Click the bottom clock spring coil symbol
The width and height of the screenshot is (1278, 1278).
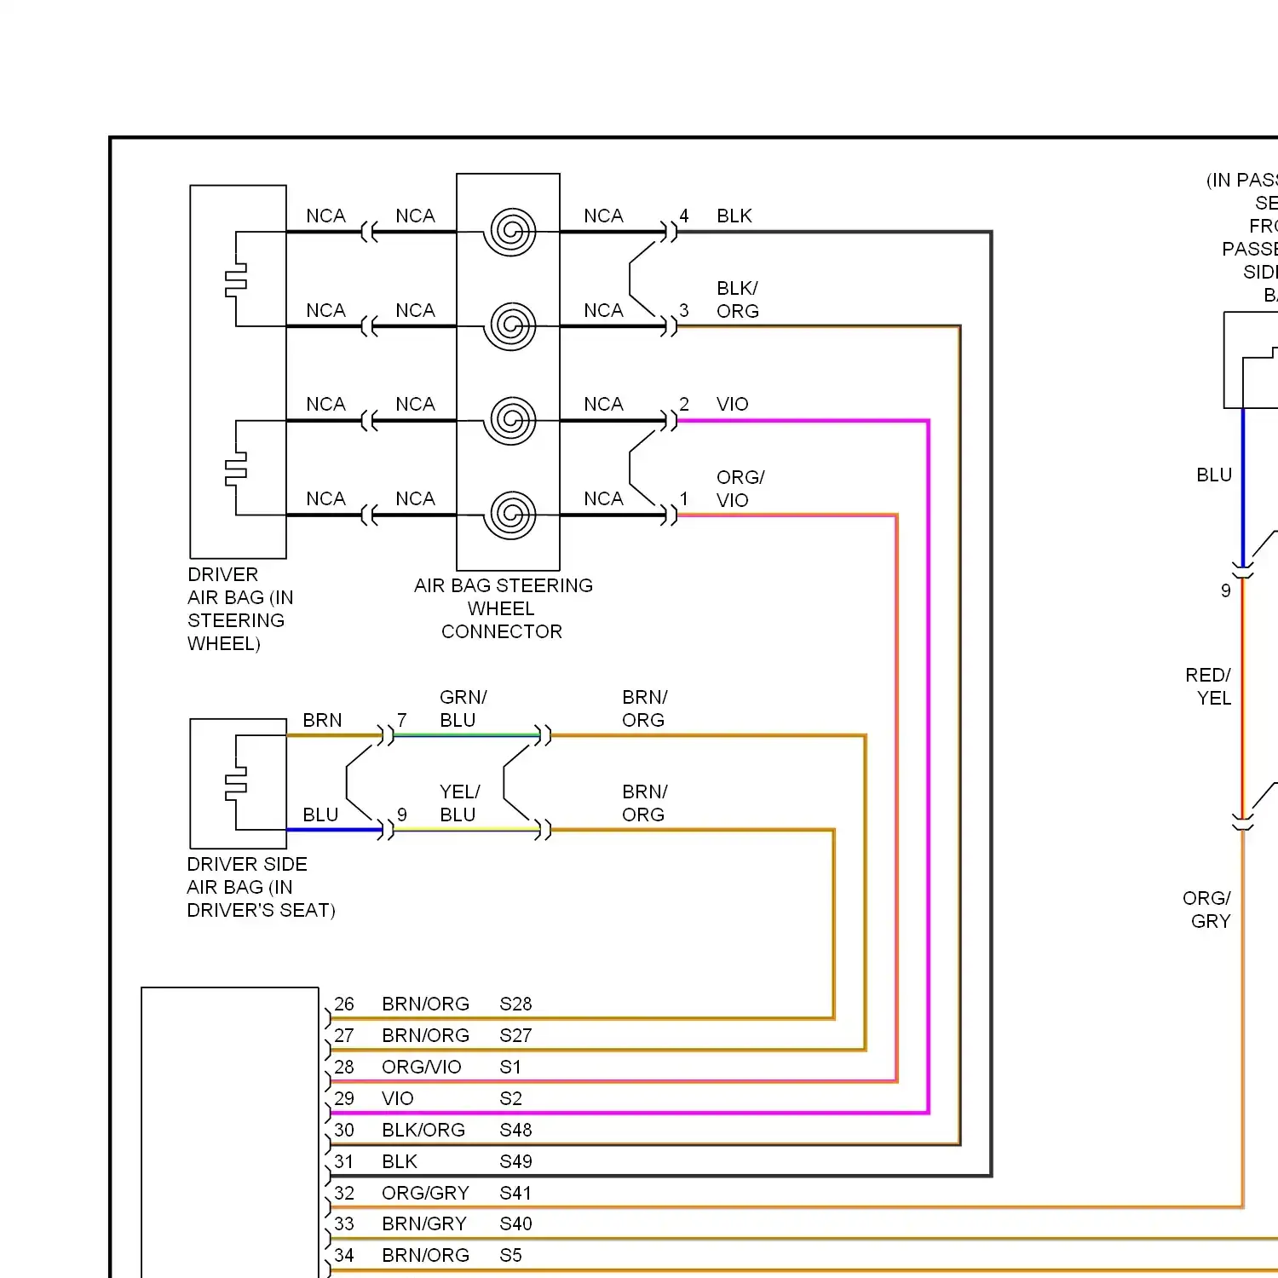[x=509, y=514]
